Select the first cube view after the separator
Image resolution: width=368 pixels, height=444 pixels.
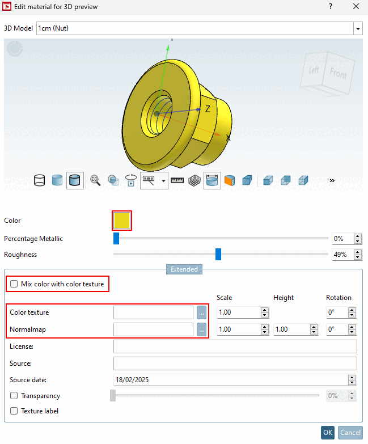pos(268,180)
